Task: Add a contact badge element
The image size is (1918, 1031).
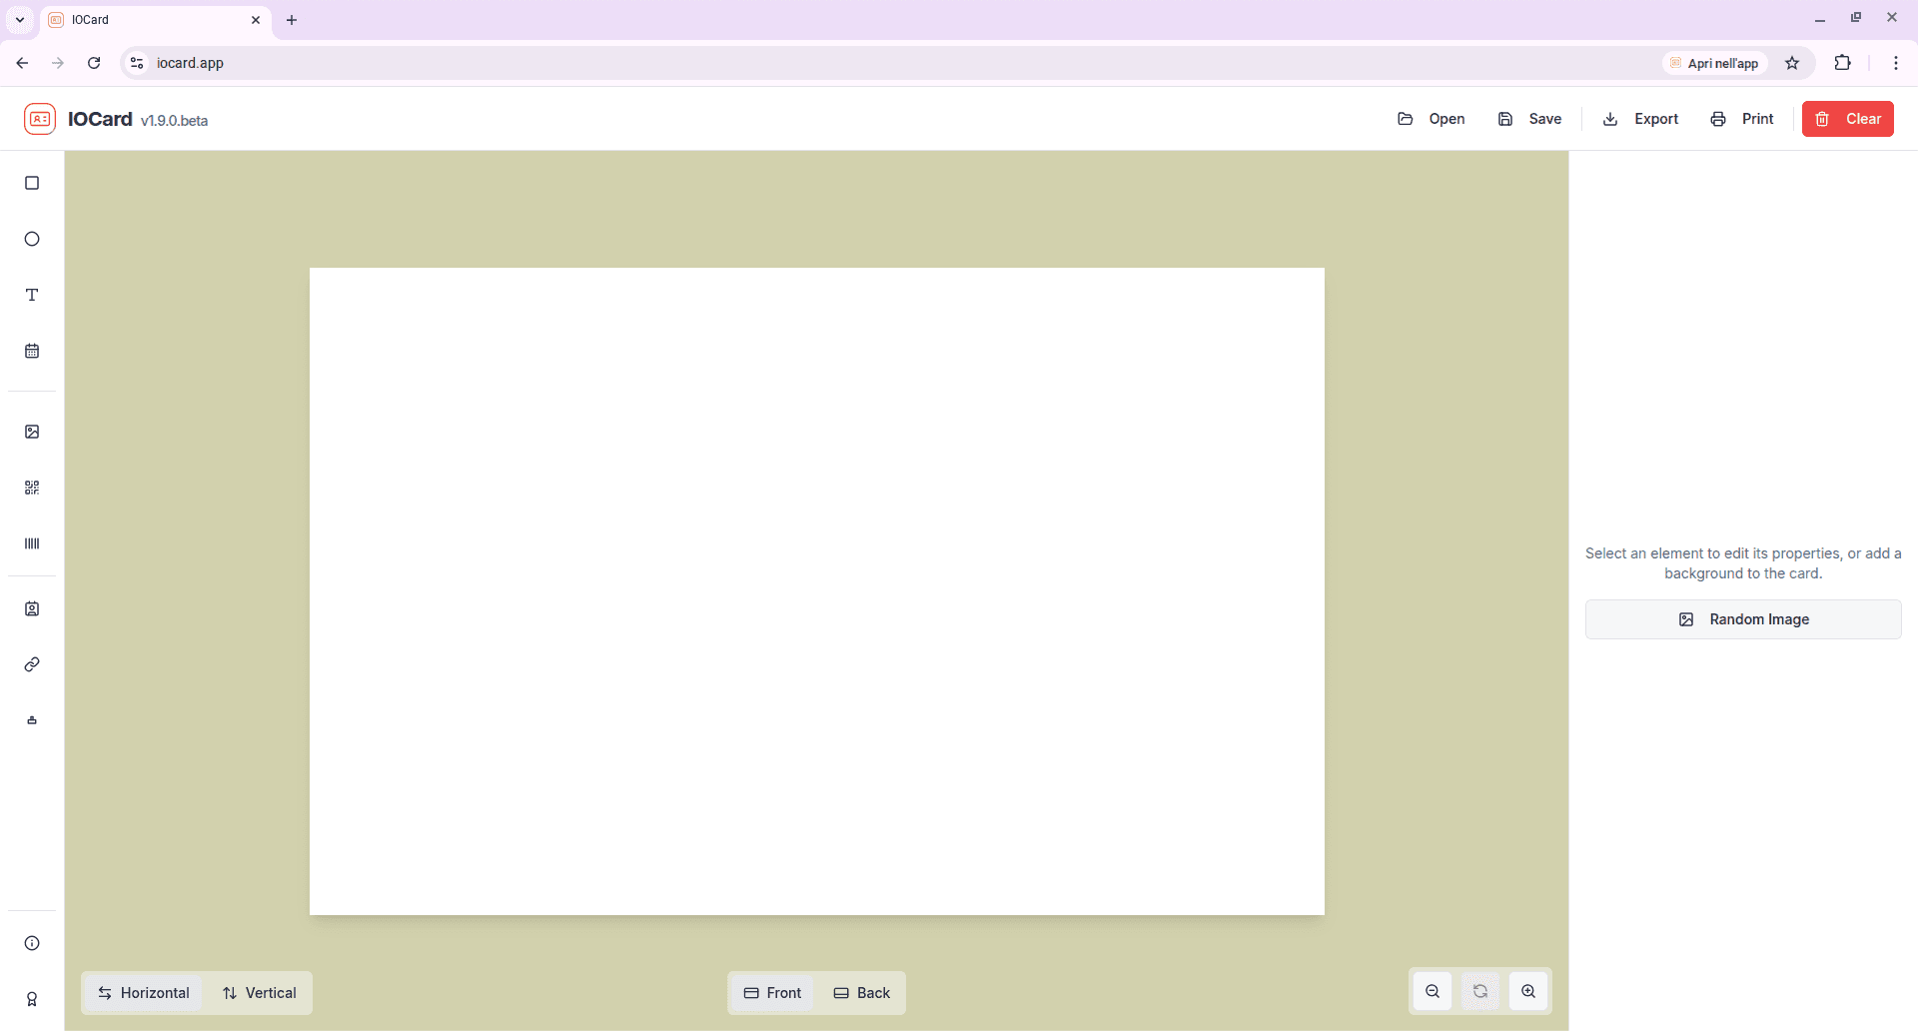Action: pyautogui.click(x=32, y=608)
